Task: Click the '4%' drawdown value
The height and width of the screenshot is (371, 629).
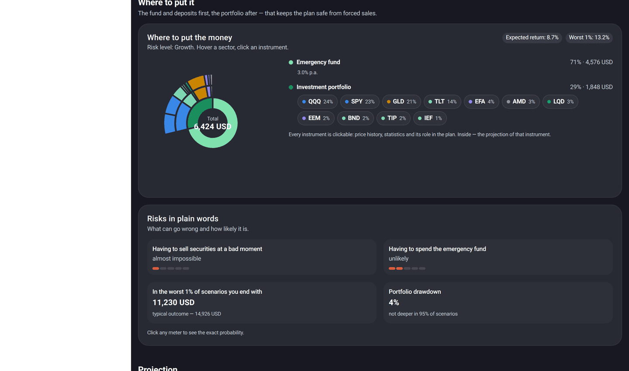Action: pyautogui.click(x=394, y=302)
